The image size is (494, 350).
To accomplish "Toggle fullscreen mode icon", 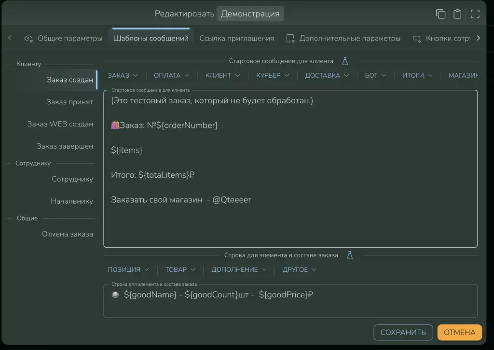I will tap(475, 14).
